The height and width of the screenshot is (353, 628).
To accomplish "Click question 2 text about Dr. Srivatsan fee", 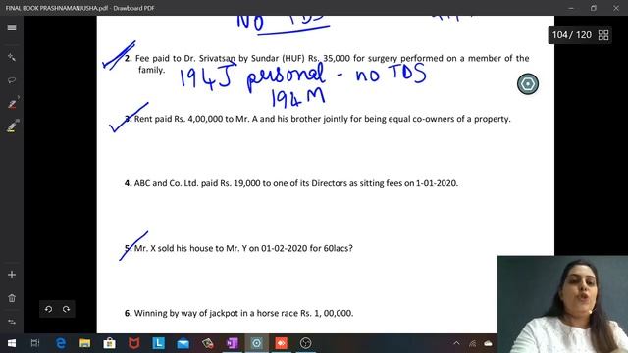I will click(327, 64).
